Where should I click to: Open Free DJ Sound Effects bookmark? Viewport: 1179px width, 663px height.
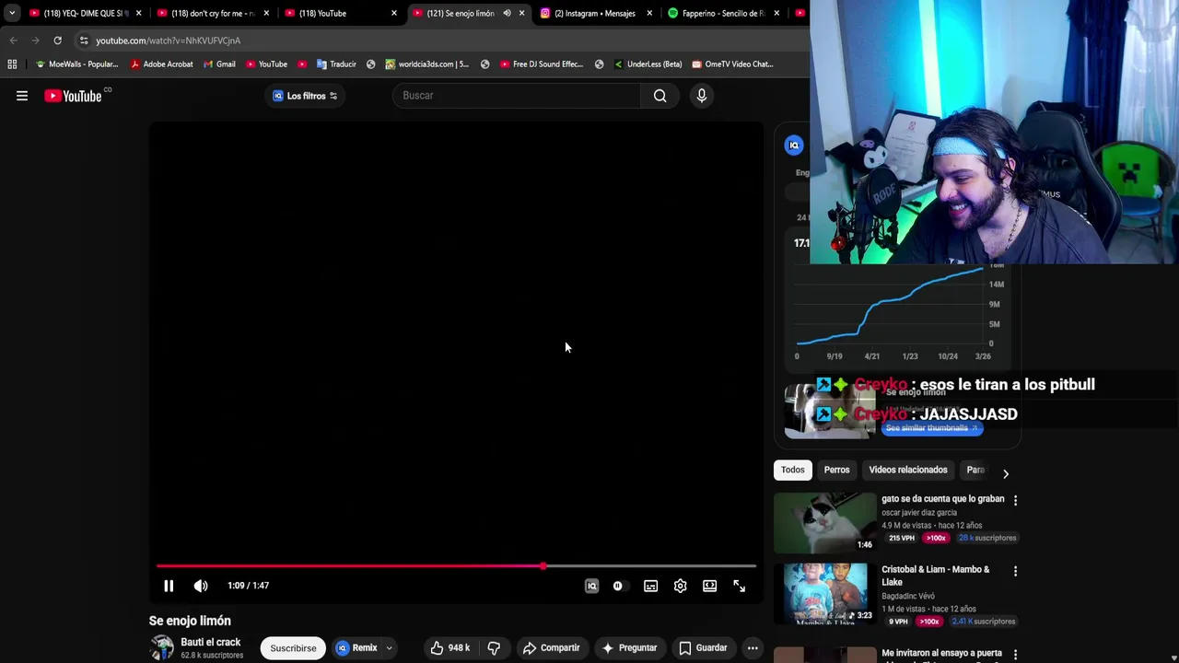tap(542, 64)
